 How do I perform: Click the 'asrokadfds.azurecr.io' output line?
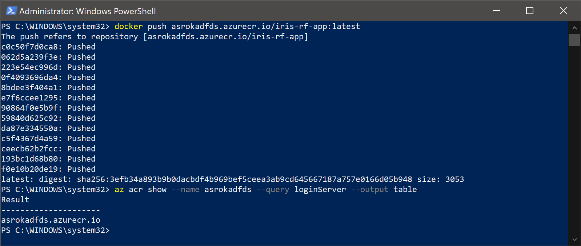pyautogui.click(x=51, y=220)
